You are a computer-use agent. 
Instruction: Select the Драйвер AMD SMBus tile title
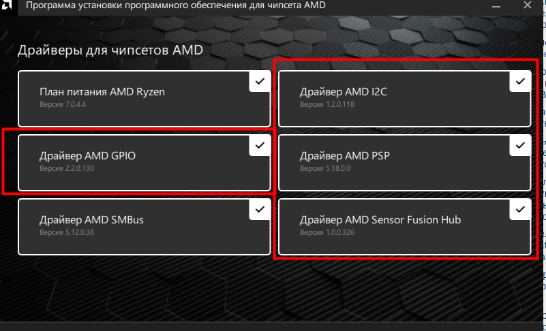pyautogui.click(x=91, y=219)
